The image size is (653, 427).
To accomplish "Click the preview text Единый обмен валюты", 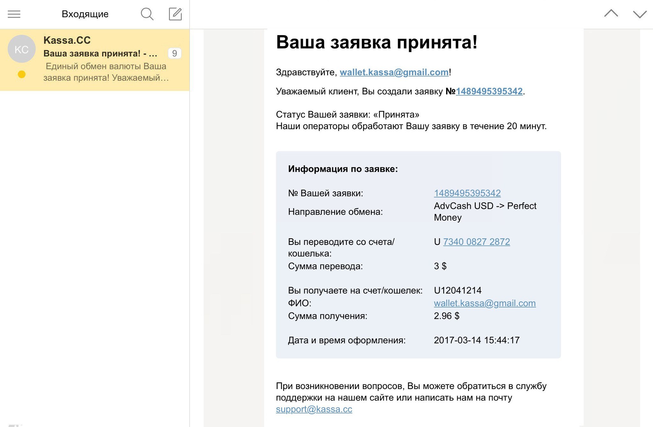I will point(93,66).
